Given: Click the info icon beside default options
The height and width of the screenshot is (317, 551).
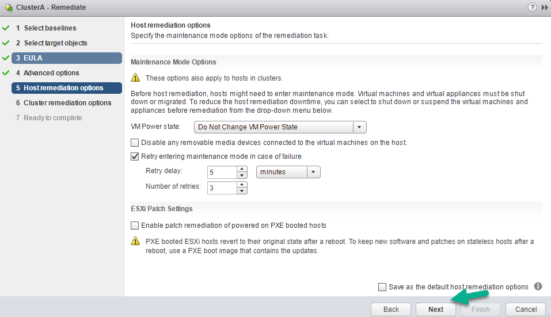Looking at the screenshot, I should (538, 287).
